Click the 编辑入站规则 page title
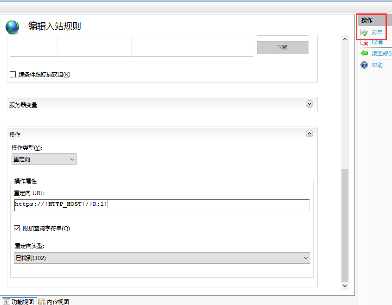 (55, 26)
